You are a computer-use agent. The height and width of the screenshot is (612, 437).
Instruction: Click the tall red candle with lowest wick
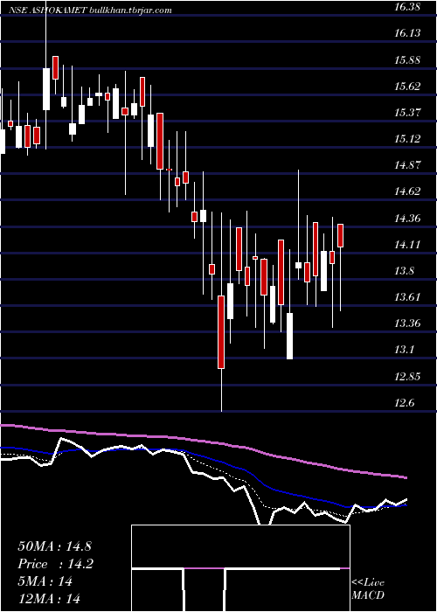point(221,331)
